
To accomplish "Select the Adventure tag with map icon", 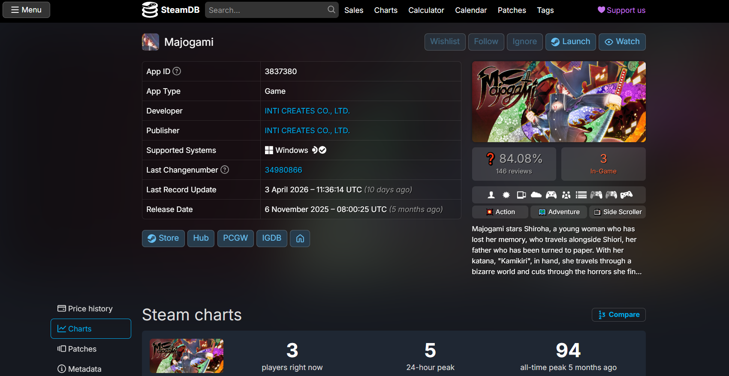I will point(559,212).
